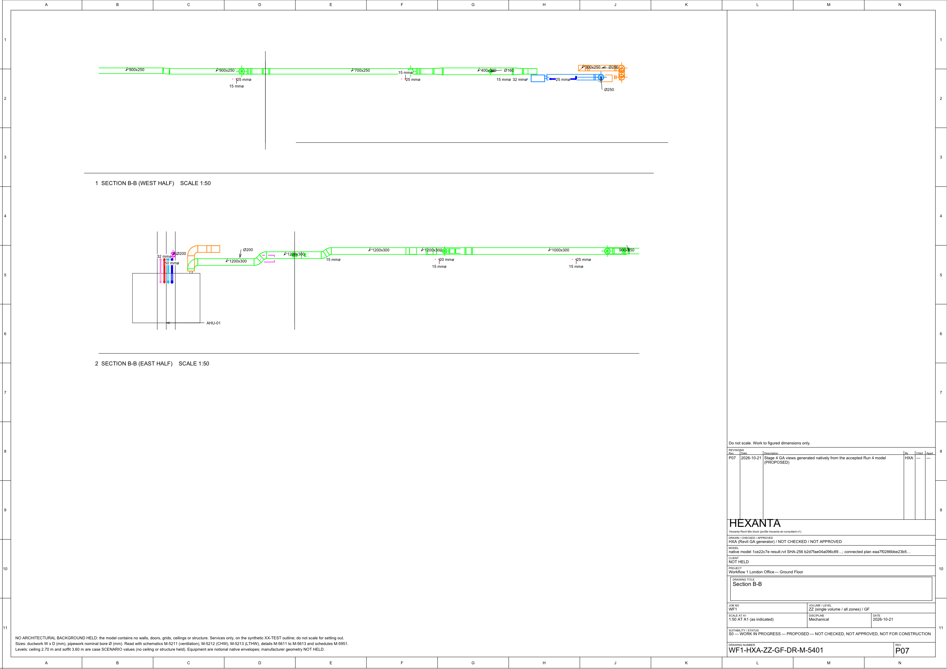
Task: Click the HEXANTA logo text
Action: (754, 523)
